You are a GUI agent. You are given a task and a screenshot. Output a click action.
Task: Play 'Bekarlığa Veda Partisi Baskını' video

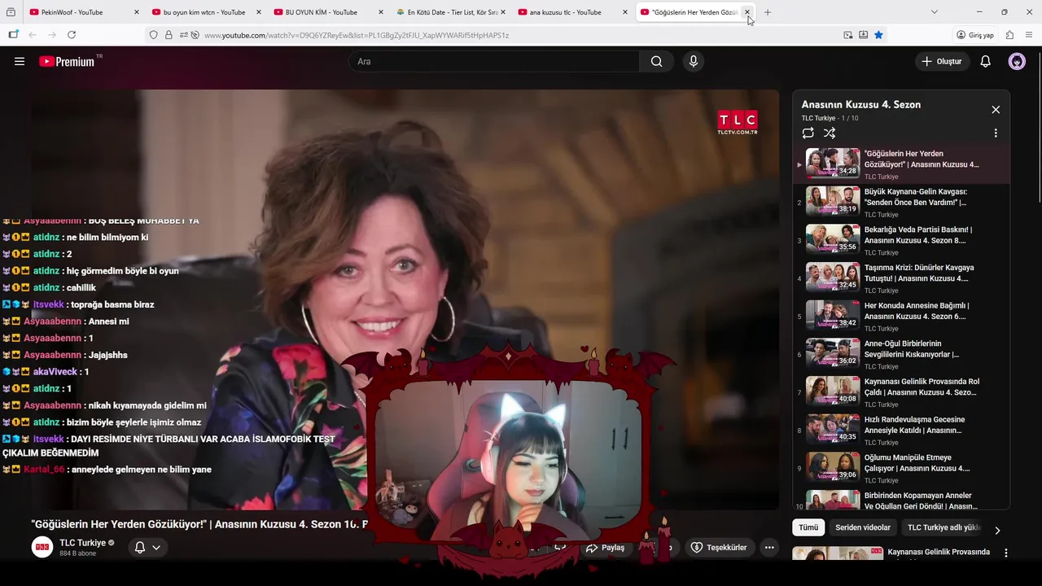901,240
